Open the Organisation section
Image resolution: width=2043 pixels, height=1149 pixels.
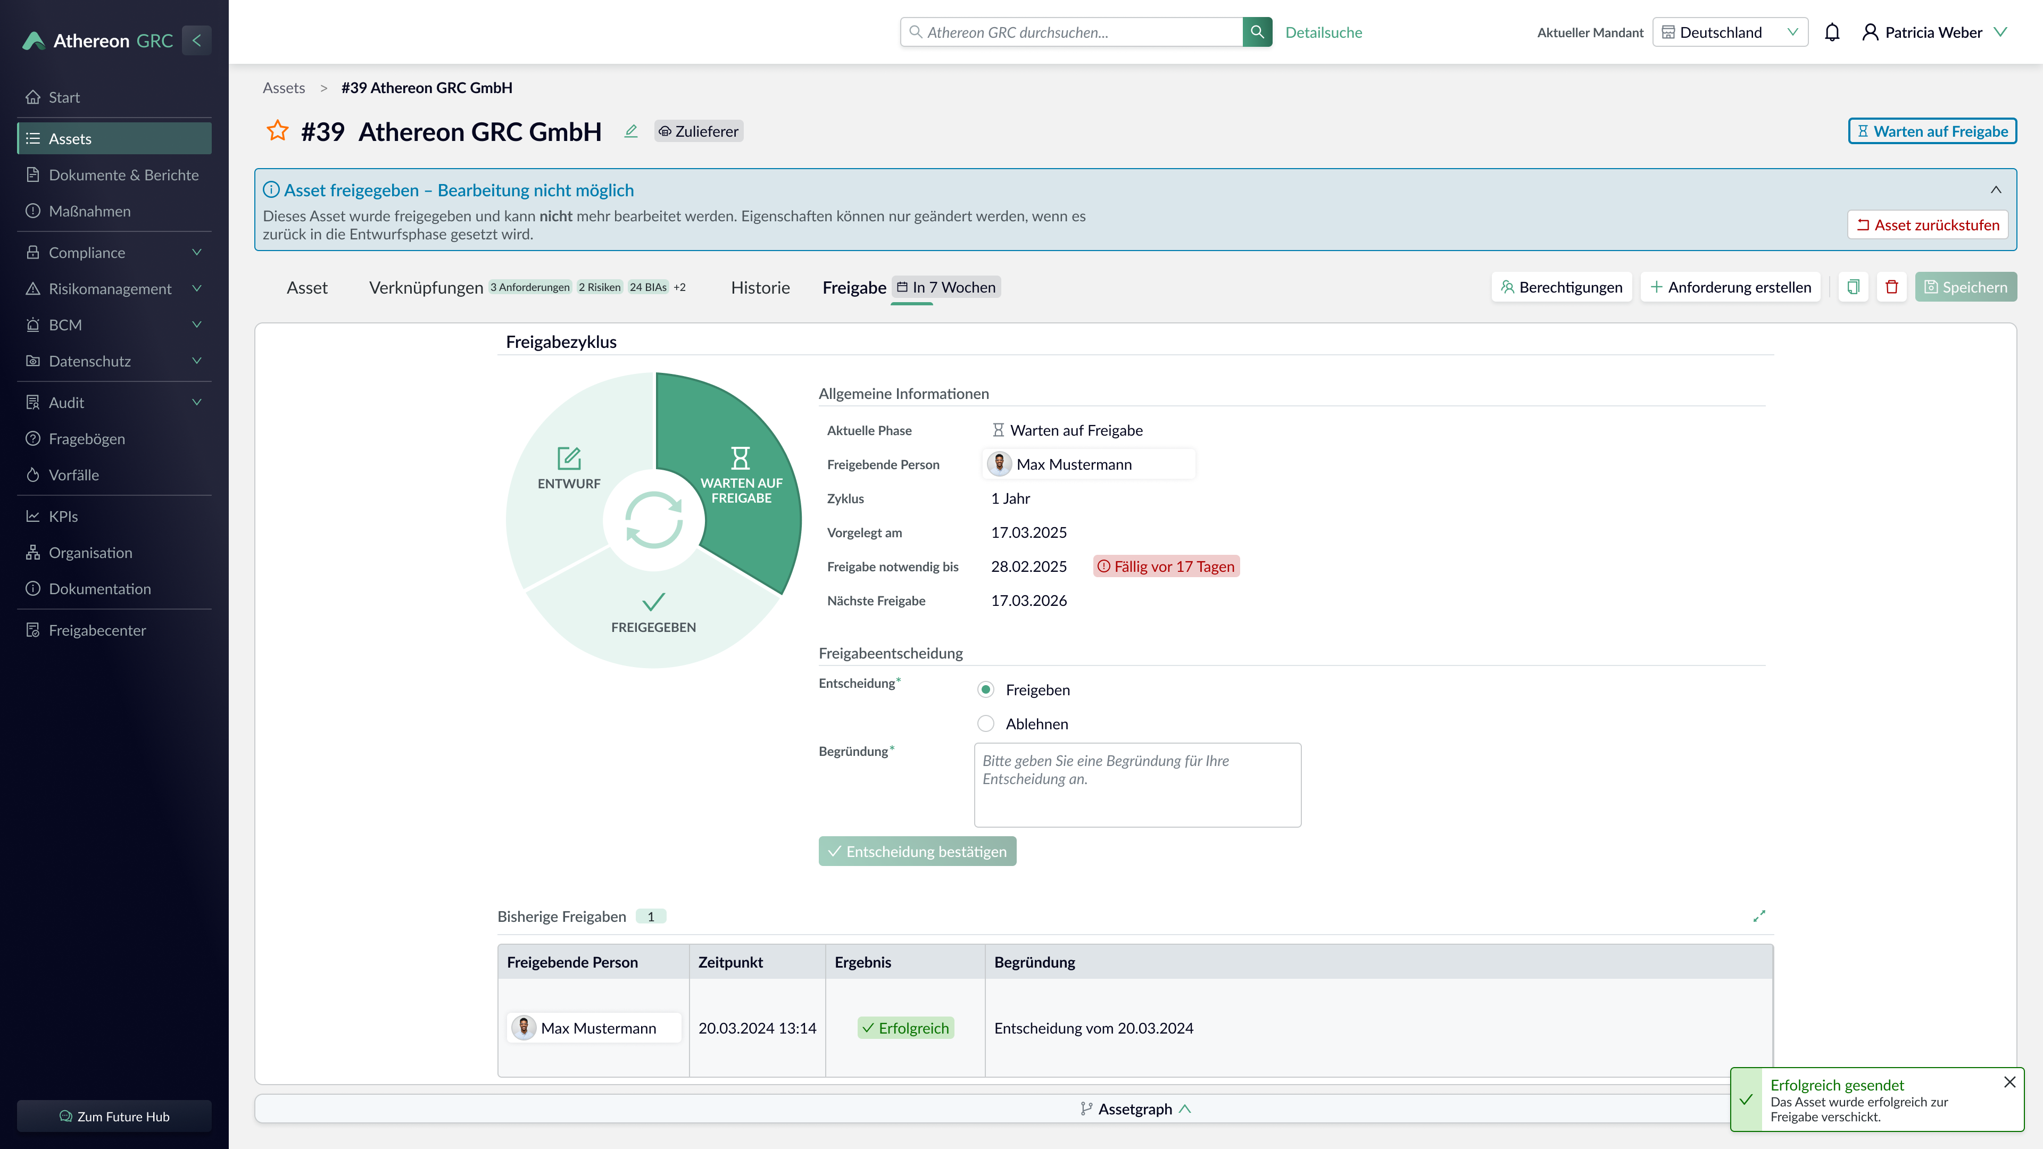[x=90, y=552]
